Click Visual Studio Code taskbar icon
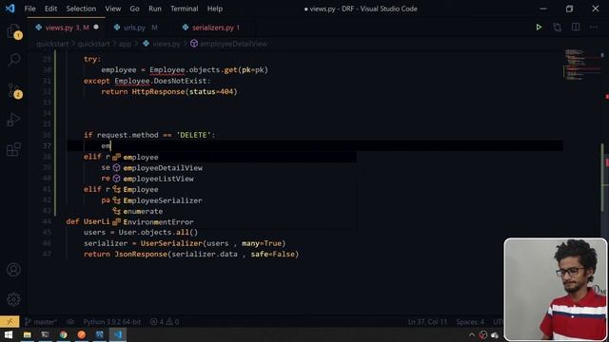The image size is (609, 342). tap(118, 334)
